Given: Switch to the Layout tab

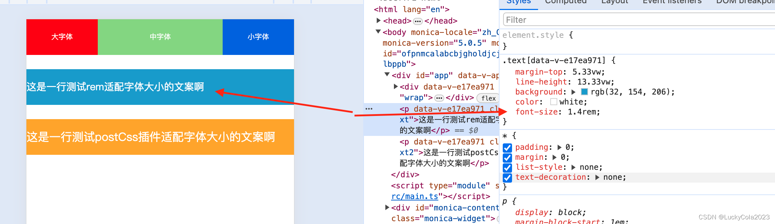Looking at the screenshot, I should pos(615,2).
